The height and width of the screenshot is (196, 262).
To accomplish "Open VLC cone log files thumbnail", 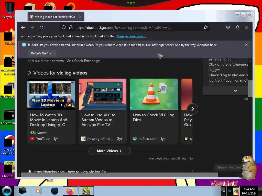I will pos(154,94).
